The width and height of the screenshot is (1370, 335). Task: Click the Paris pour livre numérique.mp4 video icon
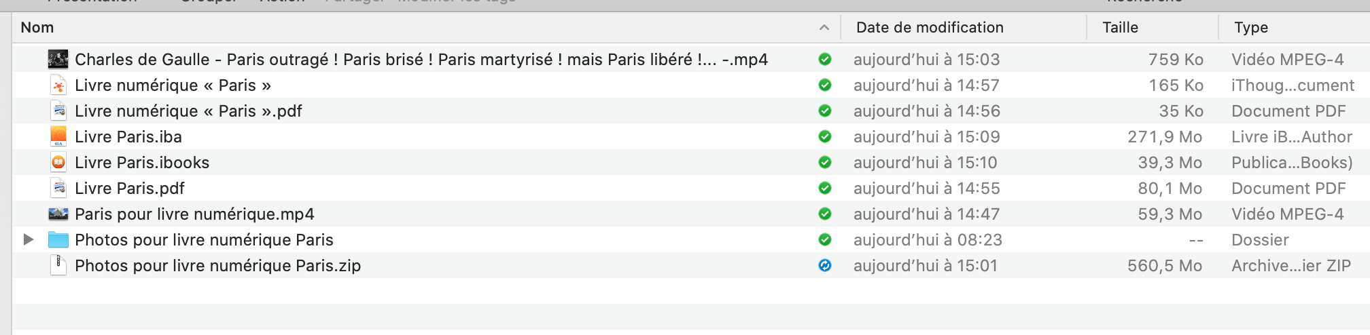click(58, 214)
